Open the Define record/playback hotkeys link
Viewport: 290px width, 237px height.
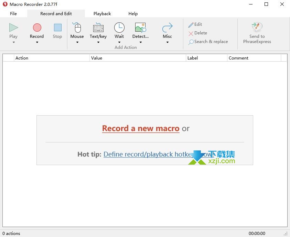[x=159, y=154]
